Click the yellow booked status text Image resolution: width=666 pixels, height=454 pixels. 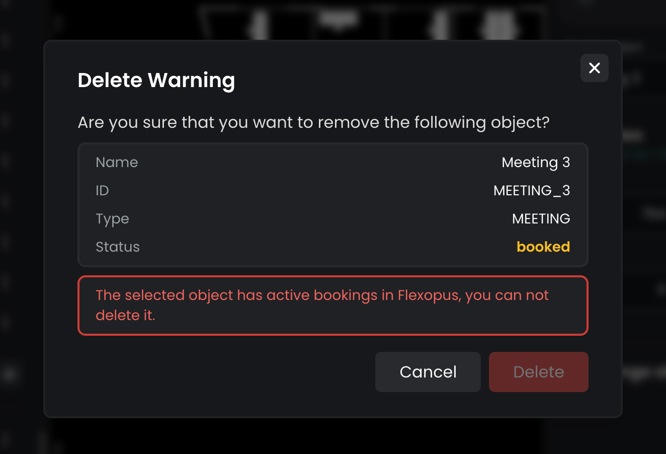tap(543, 247)
